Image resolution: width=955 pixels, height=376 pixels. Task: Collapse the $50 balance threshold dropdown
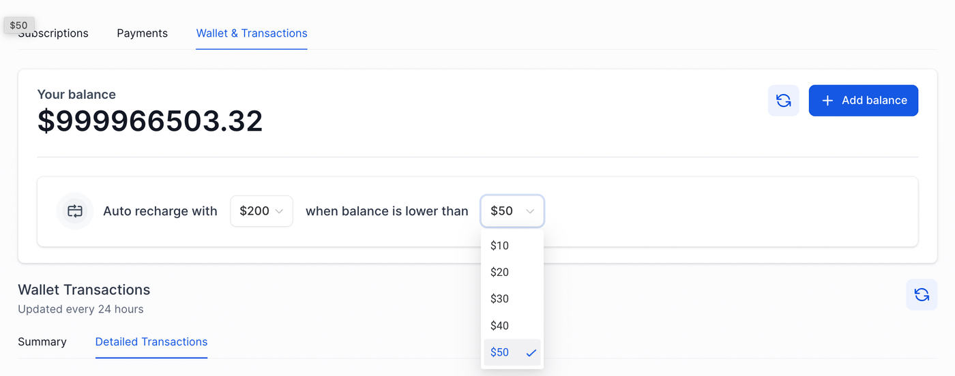[x=512, y=211]
